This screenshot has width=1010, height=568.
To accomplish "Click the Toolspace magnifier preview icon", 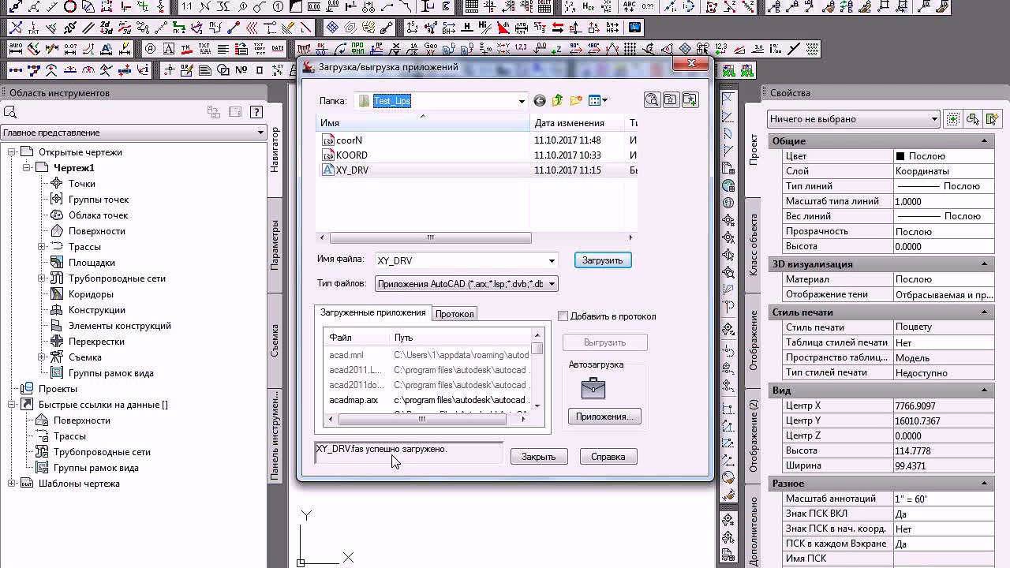I will click(11, 112).
